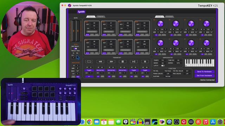
Task: Click the knob assigned to CC number 8
Action: 206,23
